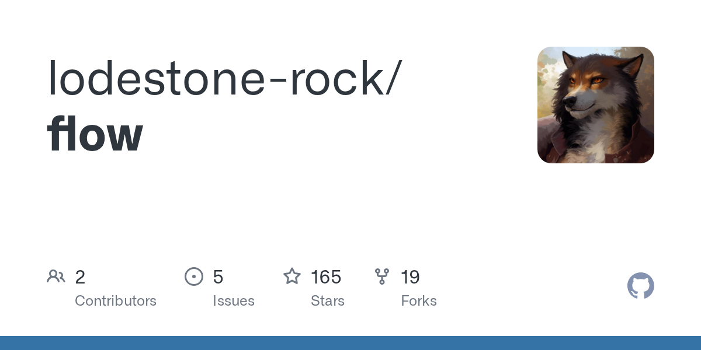
Task: Open the lodestone-rock owner name
Action: [215, 79]
